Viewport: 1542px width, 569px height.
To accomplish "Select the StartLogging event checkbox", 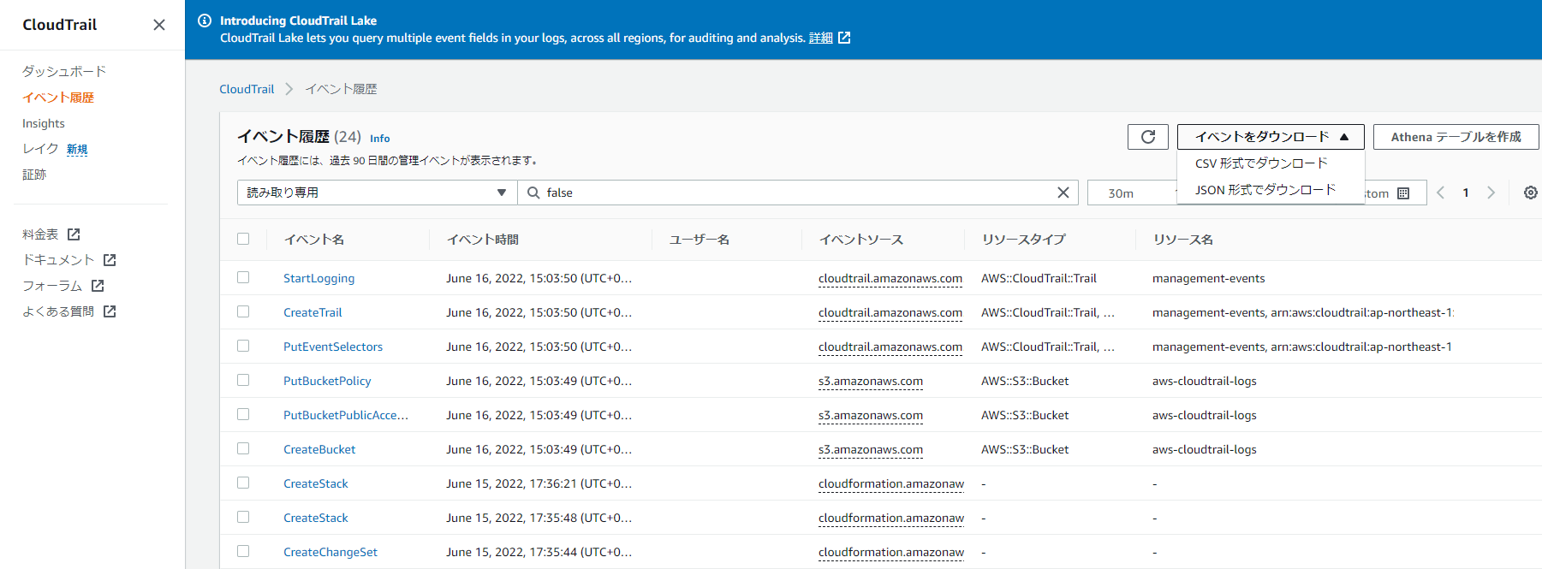I will tap(243, 277).
